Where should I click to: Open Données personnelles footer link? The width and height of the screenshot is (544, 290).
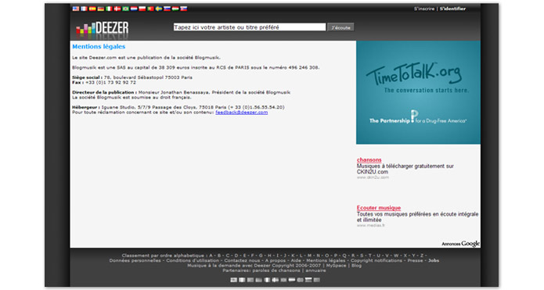[135, 260]
